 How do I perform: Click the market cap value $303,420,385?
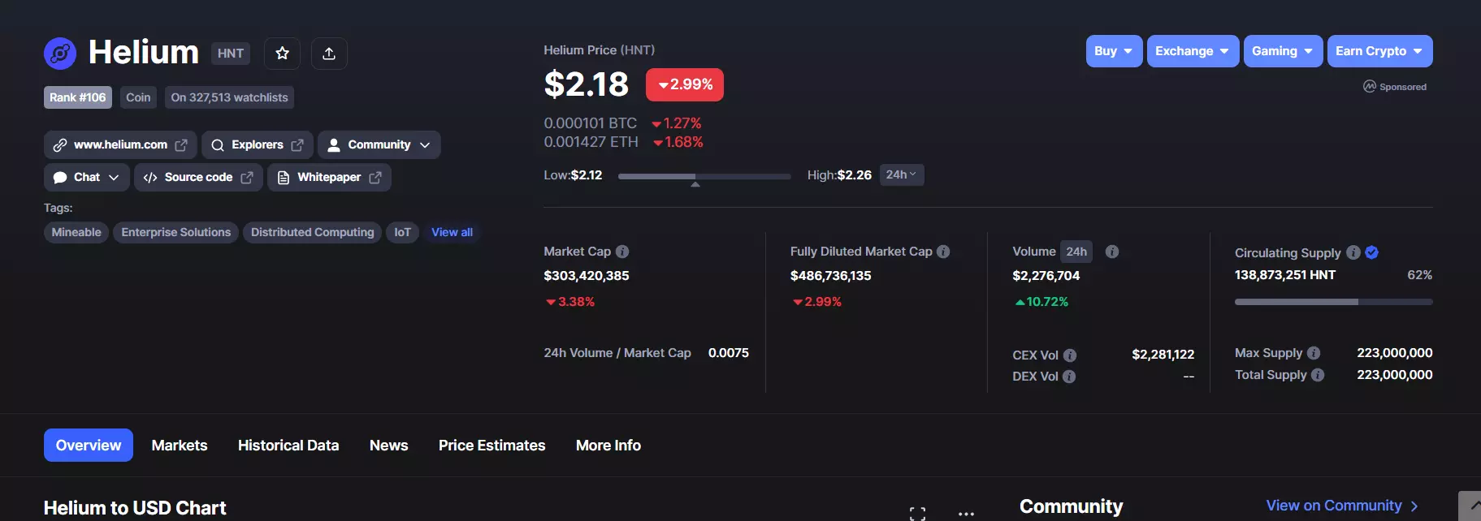coord(587,276)
